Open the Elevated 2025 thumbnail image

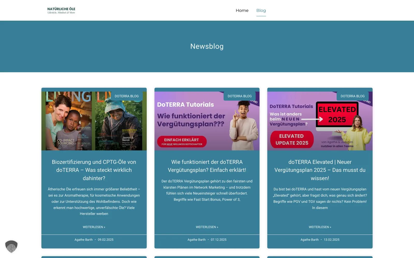point(320,121)
